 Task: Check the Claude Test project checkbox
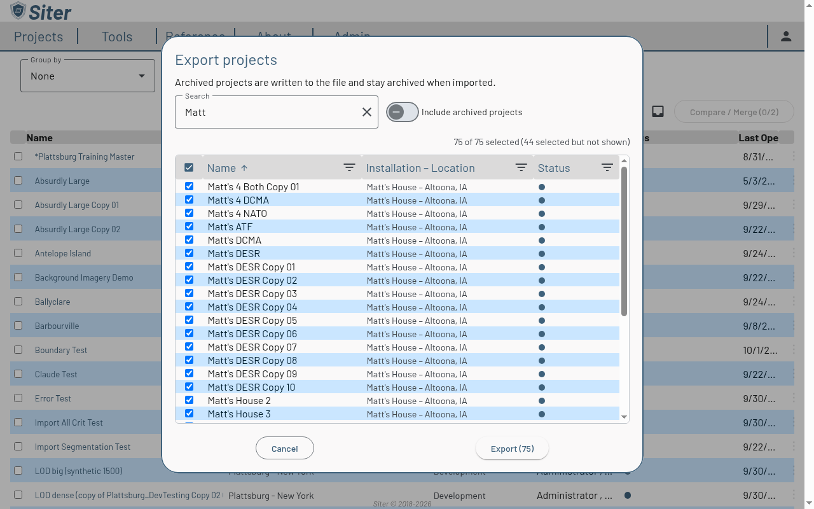pos(18,374)
